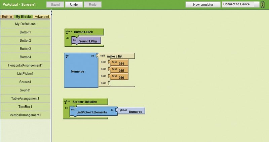Switch to the Advanced tab
The image size is (269, 142).
pos(42,16)
